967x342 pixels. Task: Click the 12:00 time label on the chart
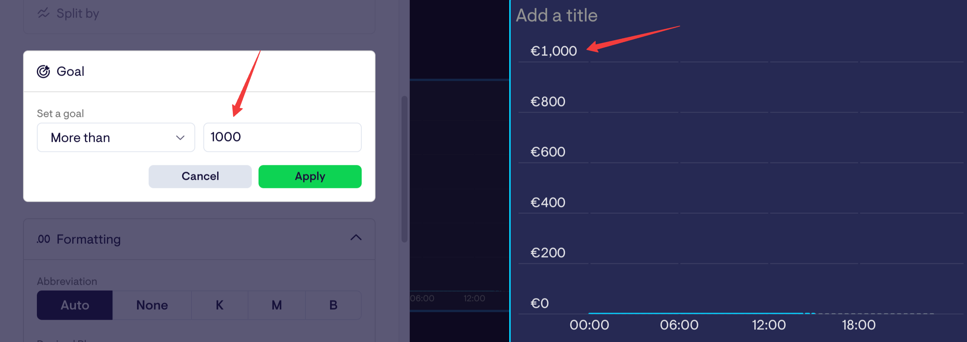tap(769, 325)
